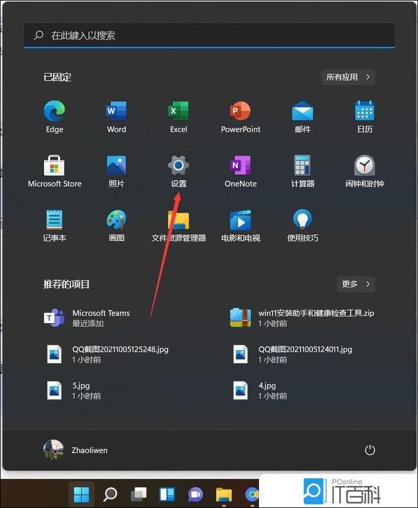The width and height of the screenshot is (418, 508).
Task: Open Microsoft Store
Action: pyautogui.click(x=54, y=171)
